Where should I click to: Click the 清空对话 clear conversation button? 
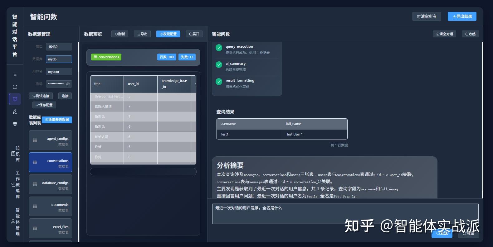444,34
